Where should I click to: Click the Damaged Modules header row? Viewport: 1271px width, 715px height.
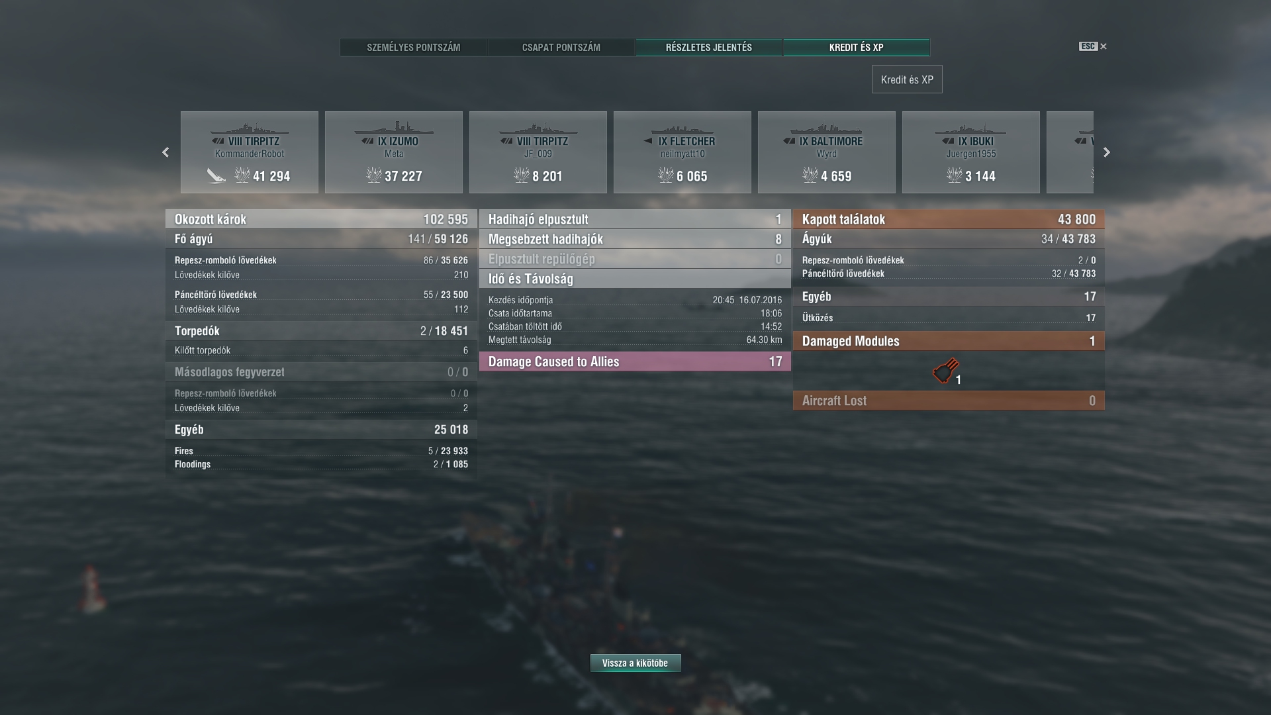click(x=949, y=341)
